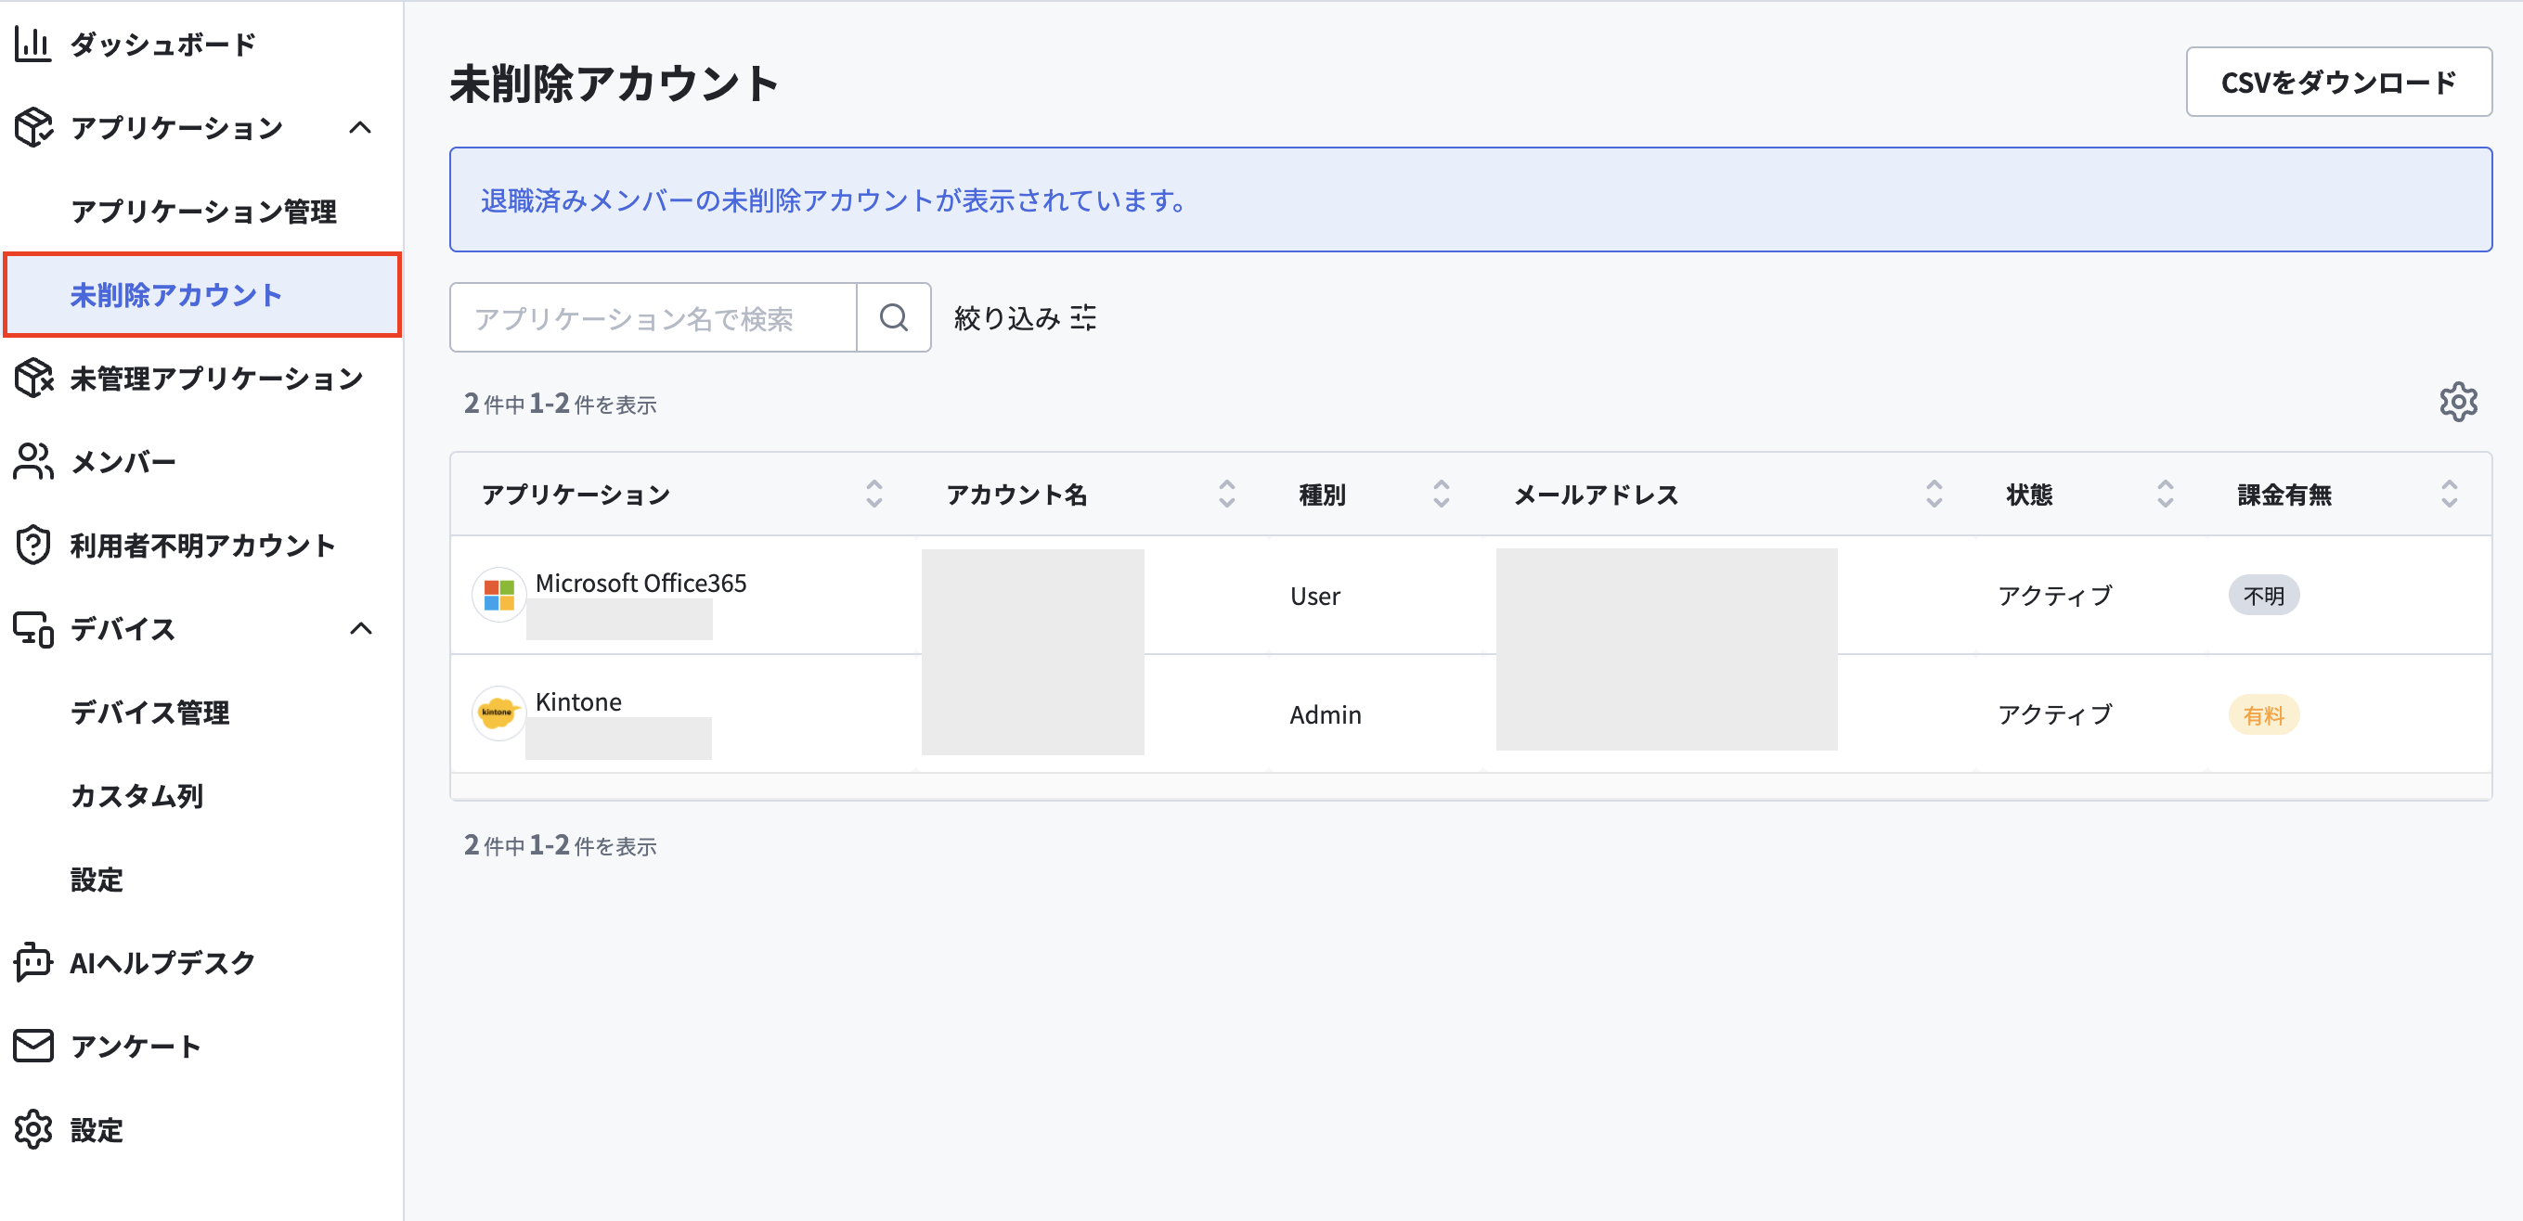Click the Application package icon in the sidebar
The width and height of the screenshot is (2523, 1221).
tap(32, 127)
